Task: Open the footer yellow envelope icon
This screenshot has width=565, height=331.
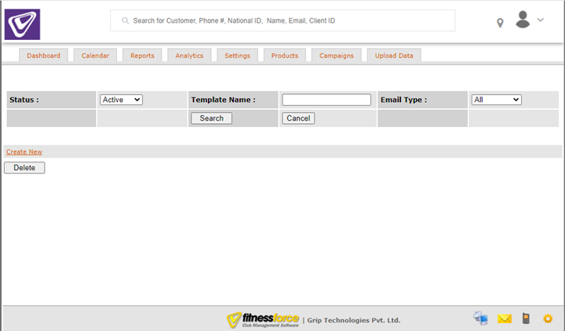Action: (505, 318)
